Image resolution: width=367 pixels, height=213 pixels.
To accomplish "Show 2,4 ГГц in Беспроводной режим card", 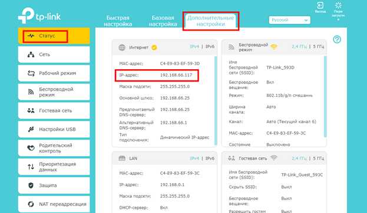I will pyautogui.click(x=299, y=46).
